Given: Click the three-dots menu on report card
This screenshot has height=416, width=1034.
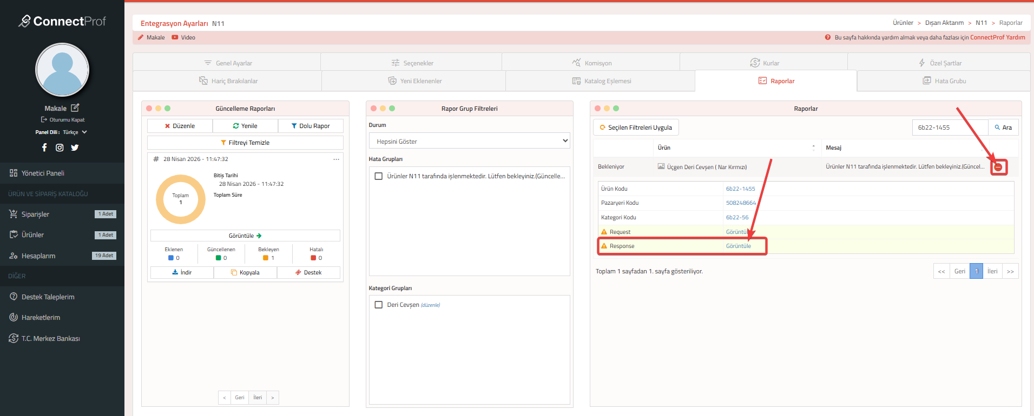Looking at the screenshot, I should (336, 159).
